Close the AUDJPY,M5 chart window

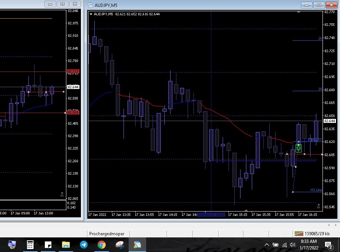pos(332,5)
